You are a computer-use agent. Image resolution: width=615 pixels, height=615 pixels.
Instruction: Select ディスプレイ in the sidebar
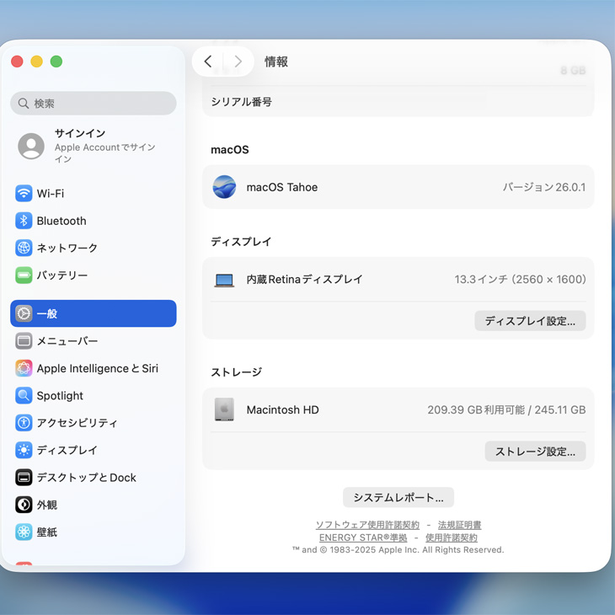pos(67,450)
